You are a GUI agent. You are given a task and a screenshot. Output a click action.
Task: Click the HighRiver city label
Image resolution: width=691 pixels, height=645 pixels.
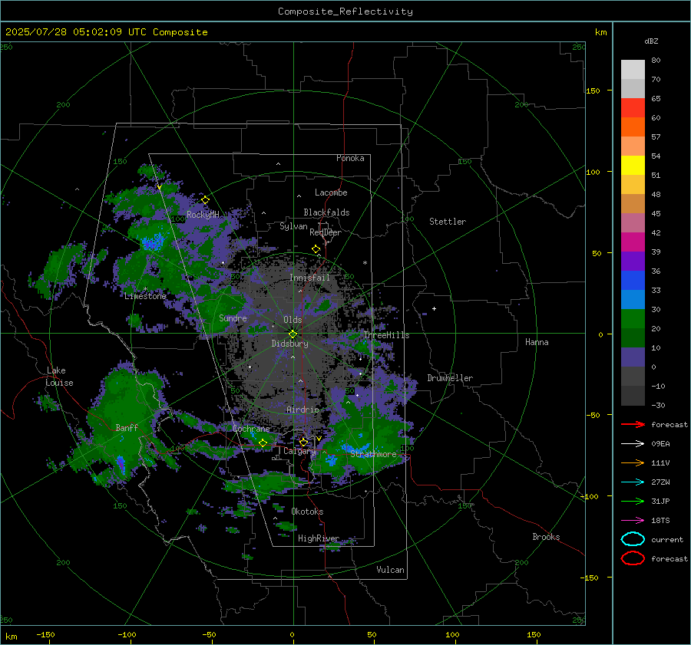pyautogui.click(x=319, y=538)
